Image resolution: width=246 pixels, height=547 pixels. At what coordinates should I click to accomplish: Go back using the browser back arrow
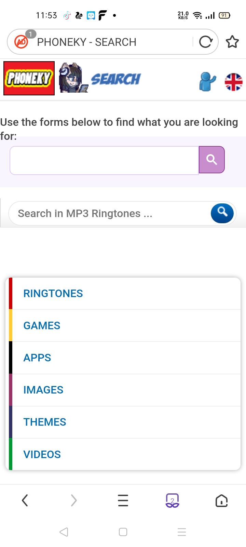pos(25,501)
